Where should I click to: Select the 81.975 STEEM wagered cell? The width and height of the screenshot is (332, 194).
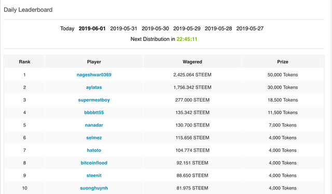tap(192, 188)
